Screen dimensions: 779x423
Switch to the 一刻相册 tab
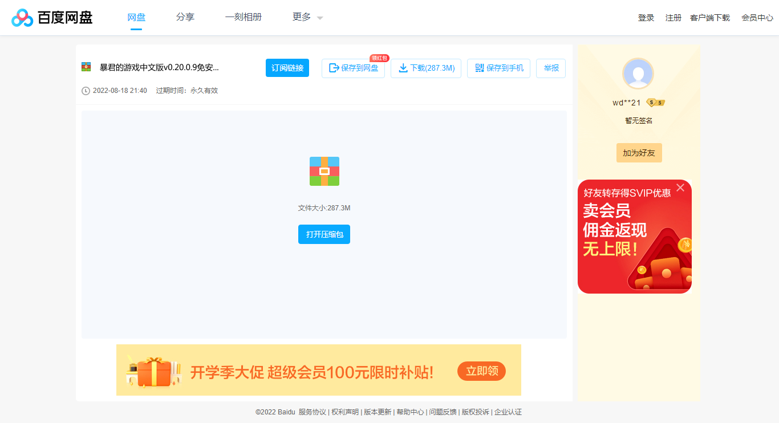(244, 17)
